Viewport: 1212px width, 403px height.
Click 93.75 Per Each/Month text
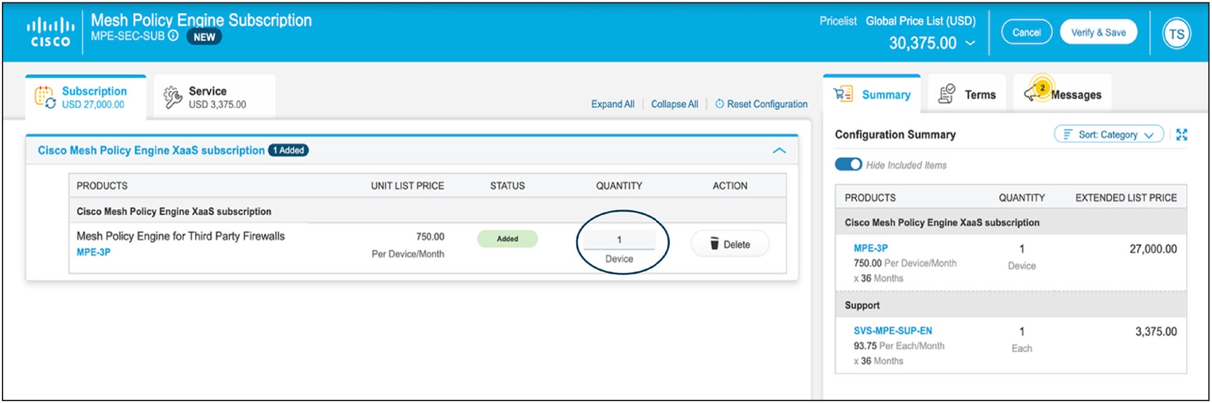[x=899, y=346]
